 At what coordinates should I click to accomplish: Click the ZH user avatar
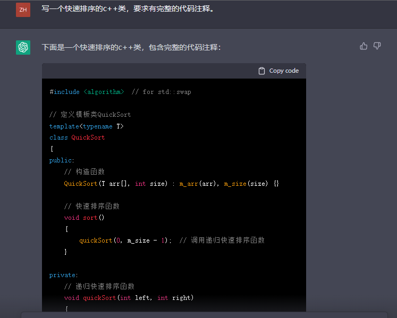pyautogui.click(x=23, y=10)
